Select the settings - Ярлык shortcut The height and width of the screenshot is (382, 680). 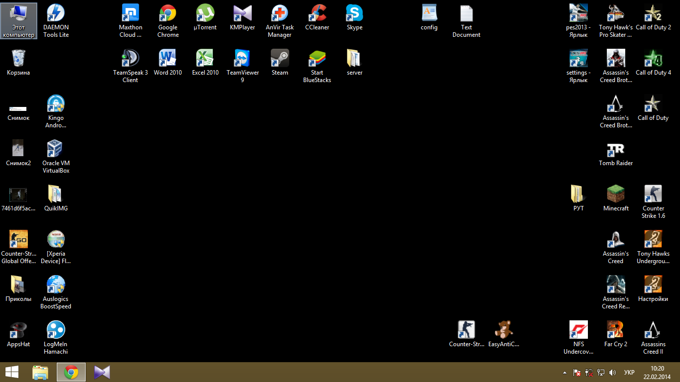point(578,66)
